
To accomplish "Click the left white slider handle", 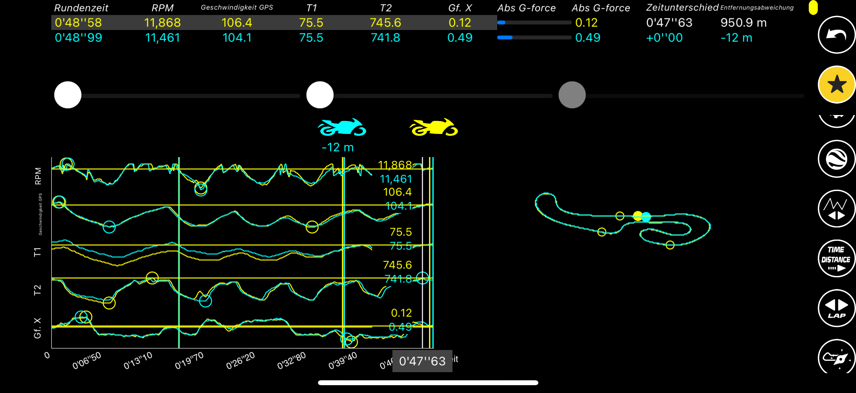I will (68, 95).
